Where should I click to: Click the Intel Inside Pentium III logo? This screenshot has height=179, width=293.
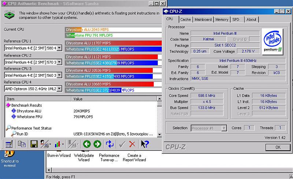pyautogui.click(x=272, y=41)
